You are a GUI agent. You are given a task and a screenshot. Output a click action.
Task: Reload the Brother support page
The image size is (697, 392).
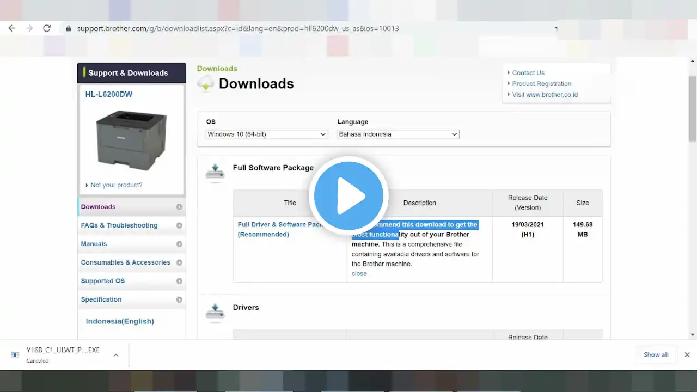(47, 28)
